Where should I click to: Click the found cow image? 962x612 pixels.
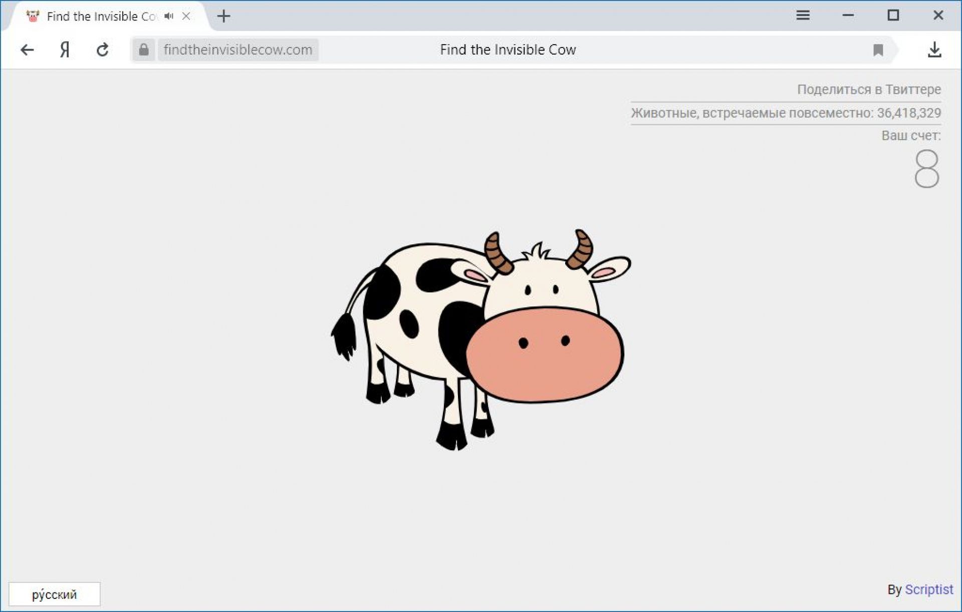click(481, 341)
